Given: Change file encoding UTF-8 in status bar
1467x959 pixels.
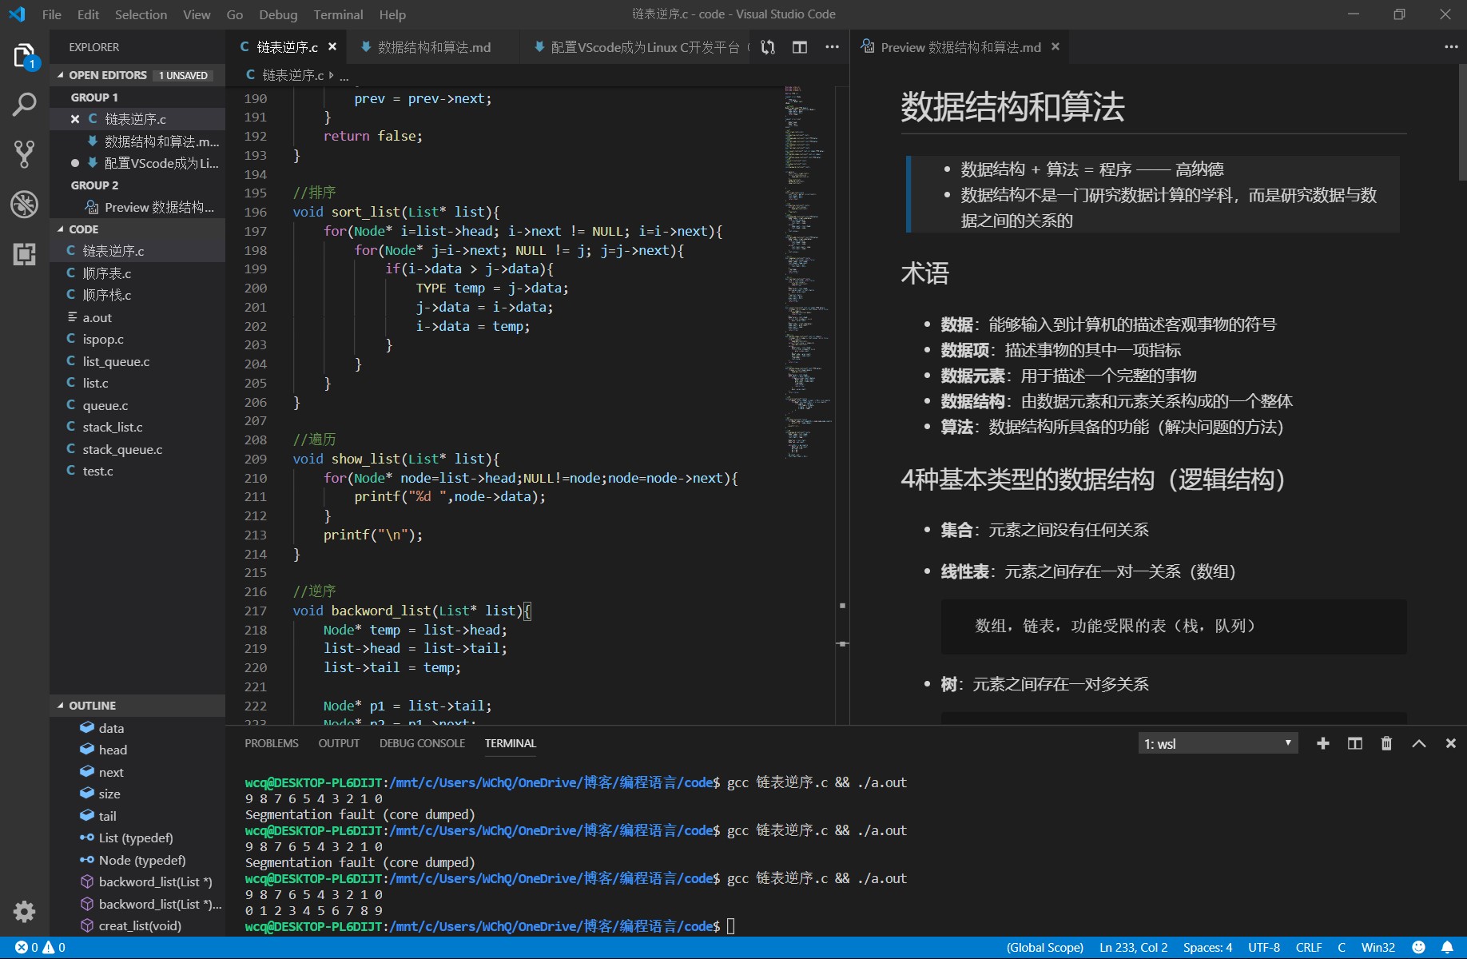Looking at the screenshot, I should pyautogui.click(x=1264, y=948).
